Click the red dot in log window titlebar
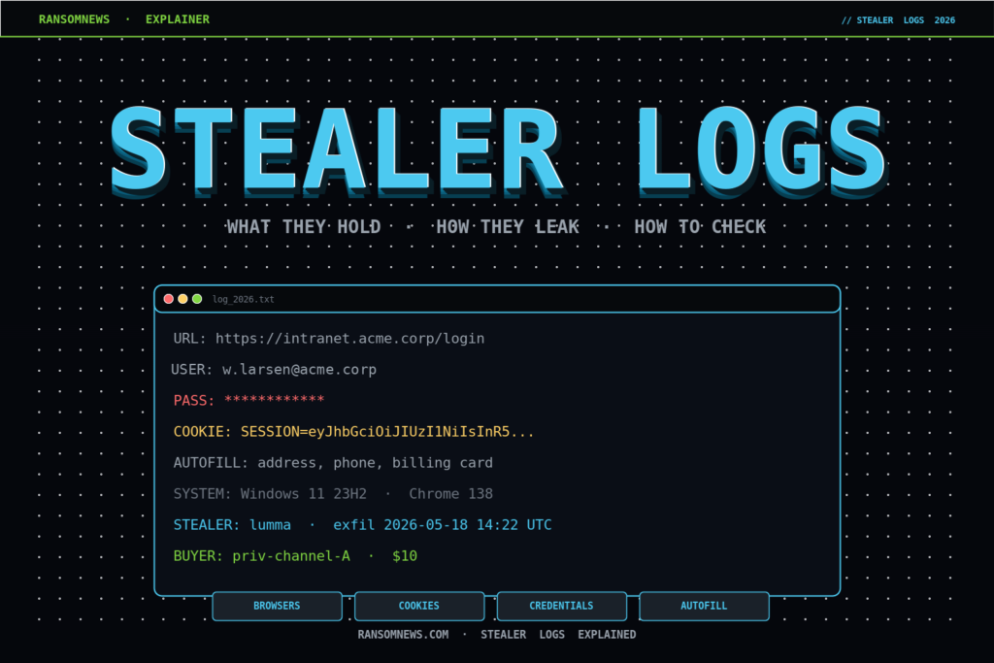This screenshot has width=994, height=663. [x=169, y=299]
